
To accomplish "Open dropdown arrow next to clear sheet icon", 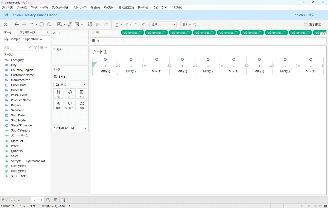I will pos(82,25).
